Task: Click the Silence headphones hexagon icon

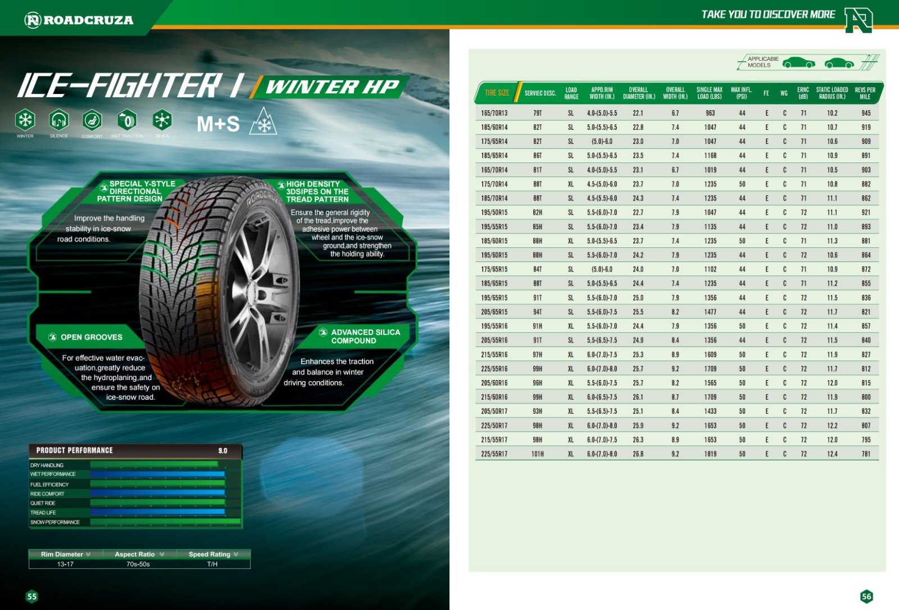Action: pos(59,120)
